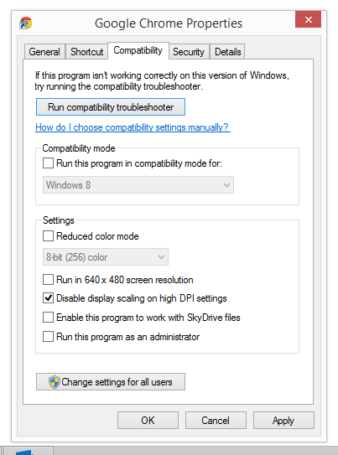Open How do I choose compatibility settings link

[x=133, y=127]
